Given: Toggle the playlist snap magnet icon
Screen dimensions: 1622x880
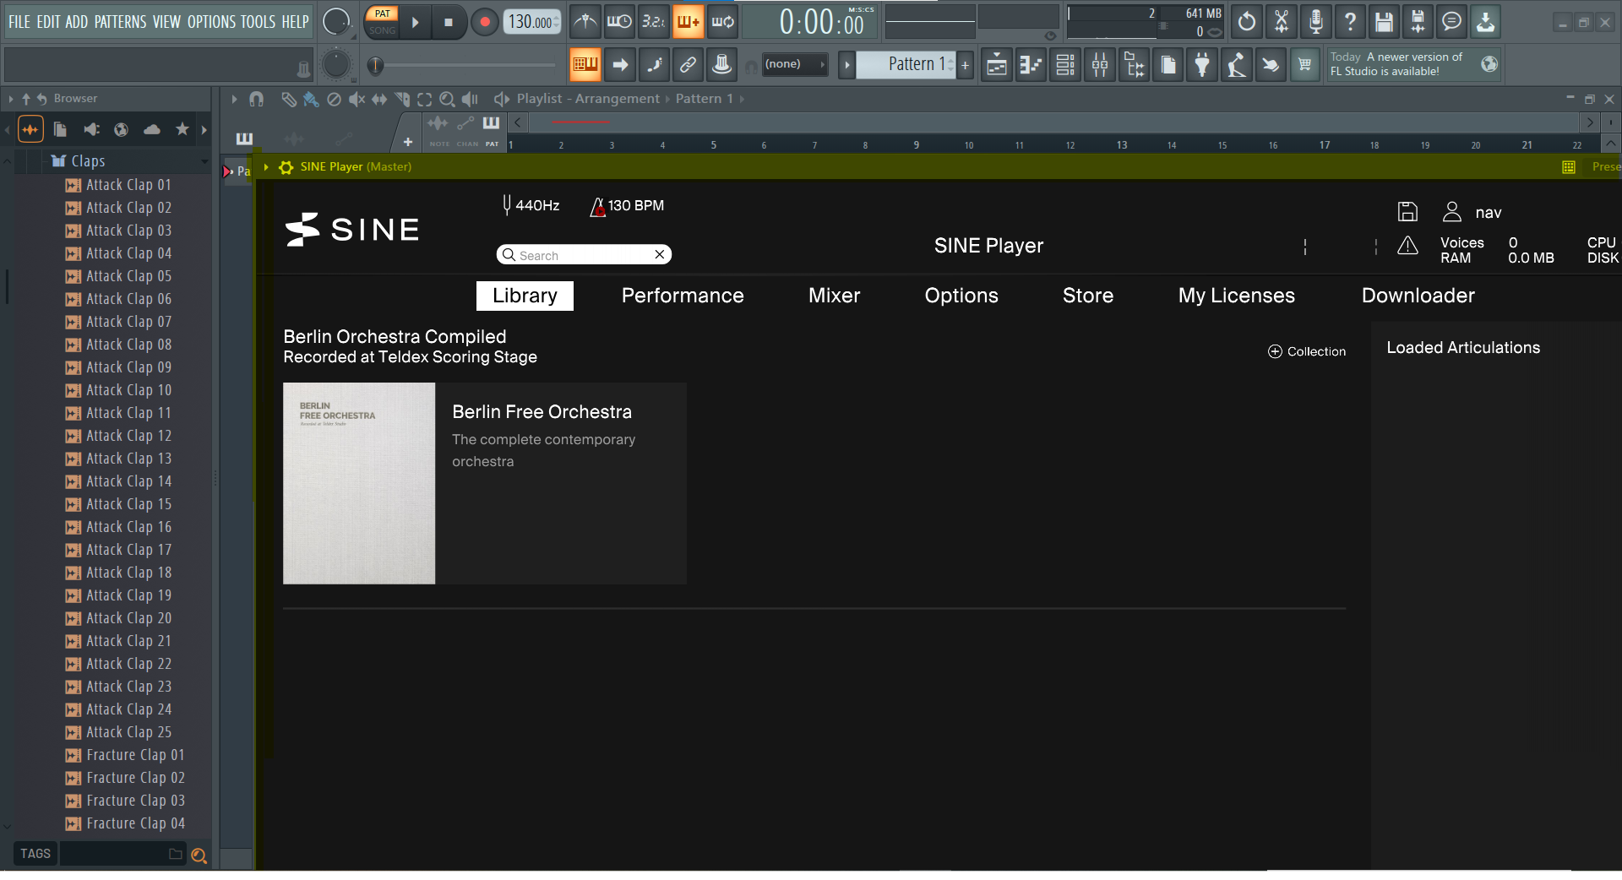Looking at the screenshot, I should click(x=257, y=100).
